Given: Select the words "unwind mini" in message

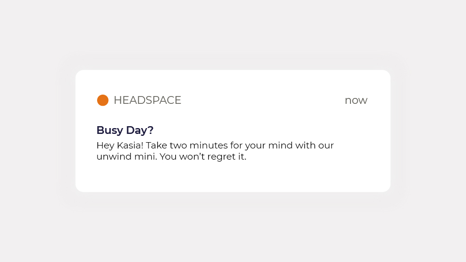Looking at the screenshot, I should [x=125, y=157].
